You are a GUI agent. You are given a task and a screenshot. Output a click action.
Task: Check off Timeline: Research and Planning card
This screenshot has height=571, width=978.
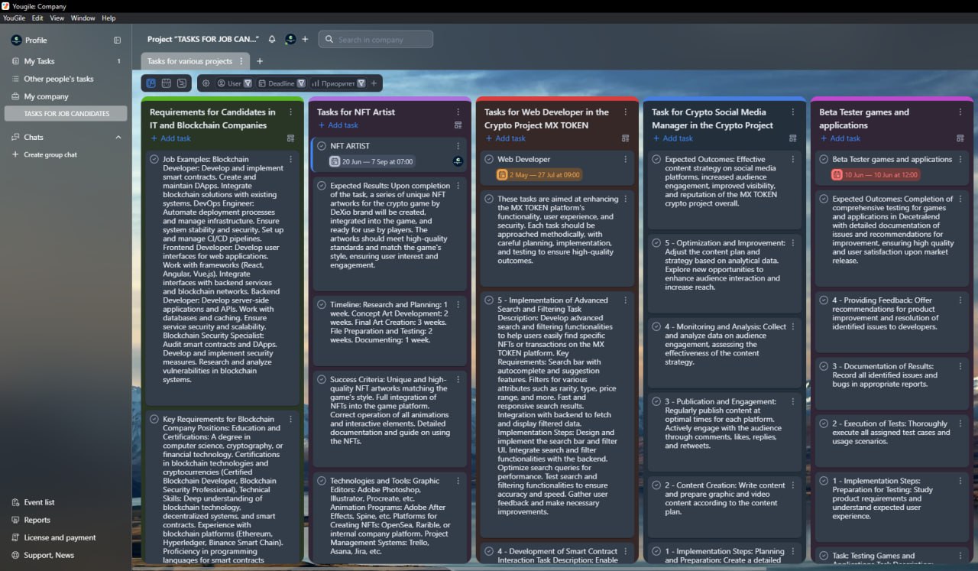pos(322,304)
